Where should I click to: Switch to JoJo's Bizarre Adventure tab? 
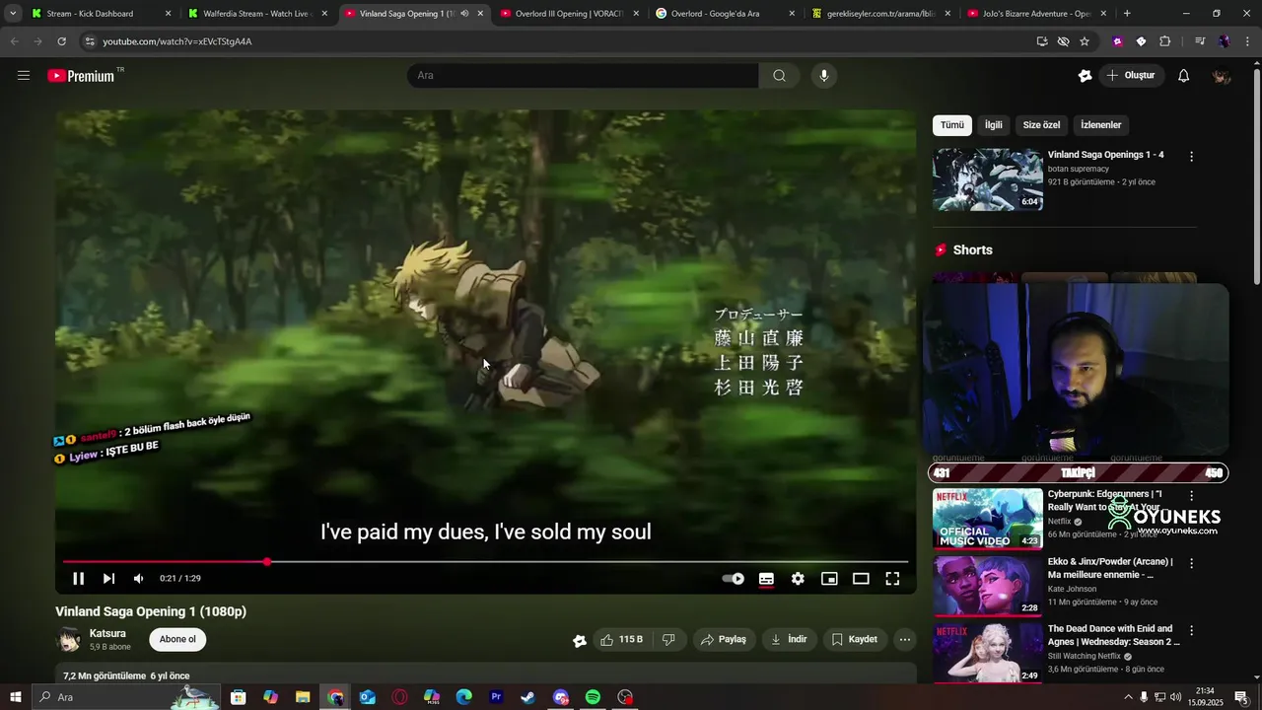[x=1036, y=14]
